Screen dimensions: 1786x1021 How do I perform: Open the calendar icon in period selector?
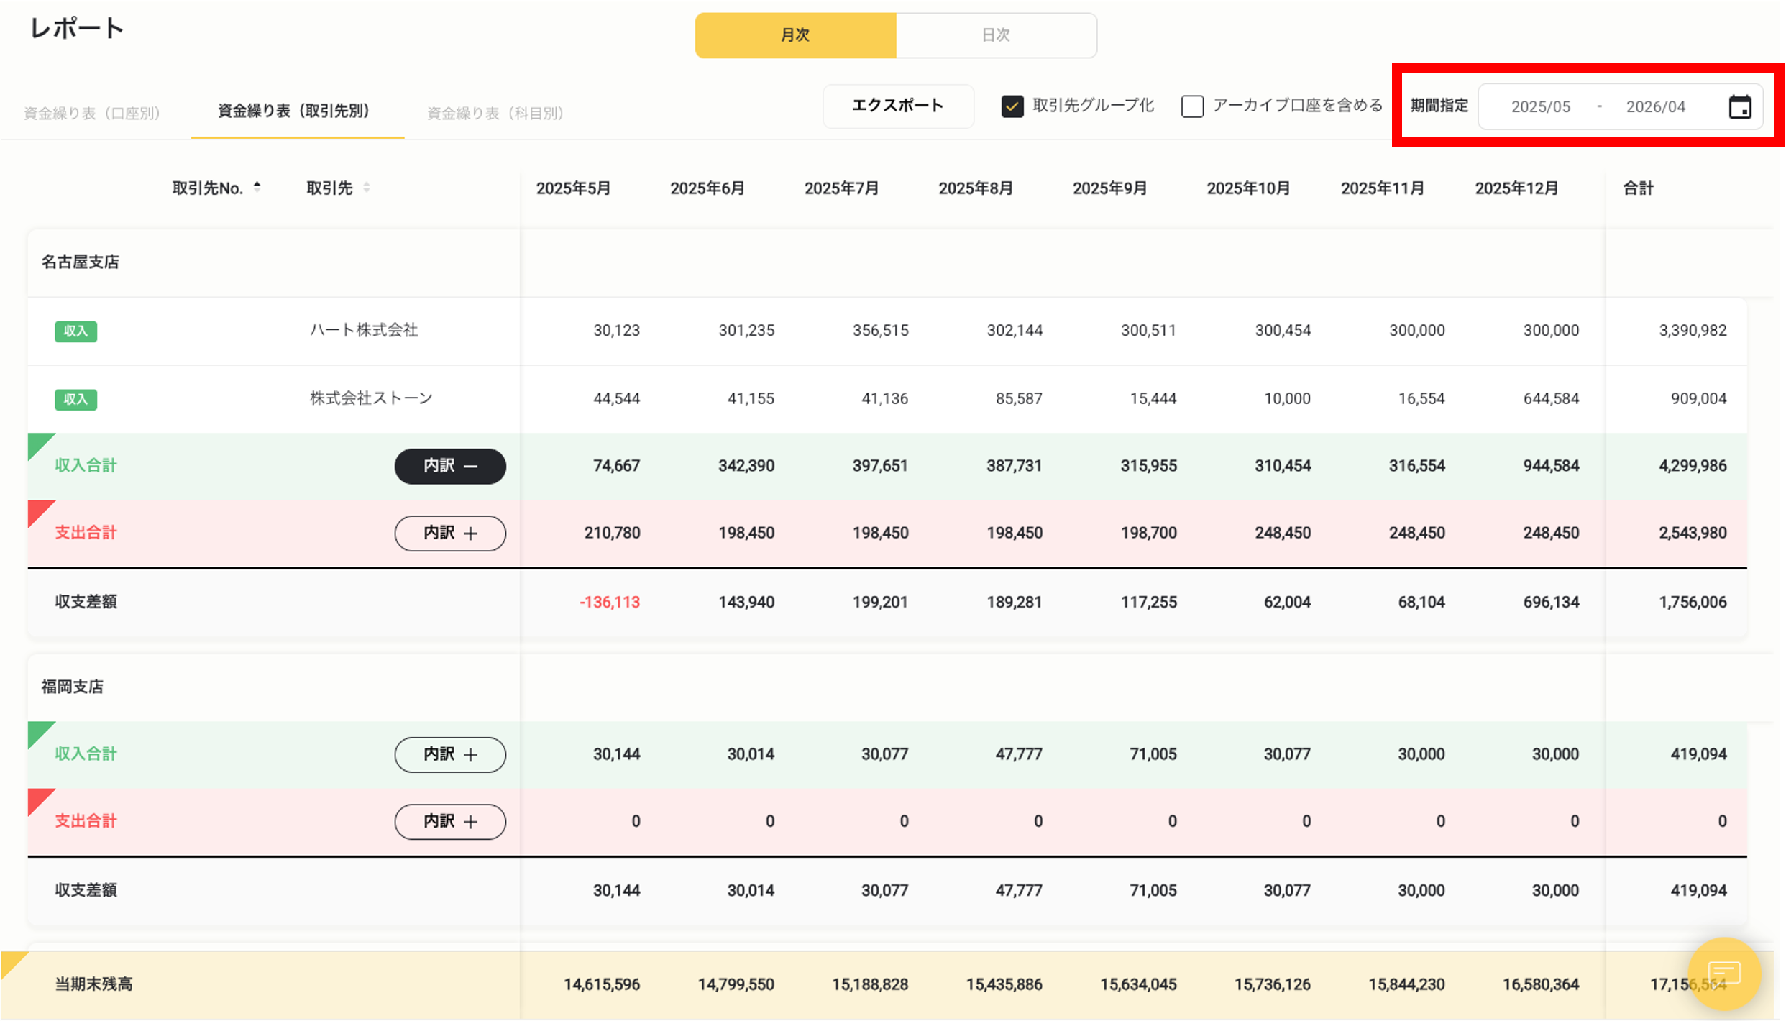tap(1739, 107)
